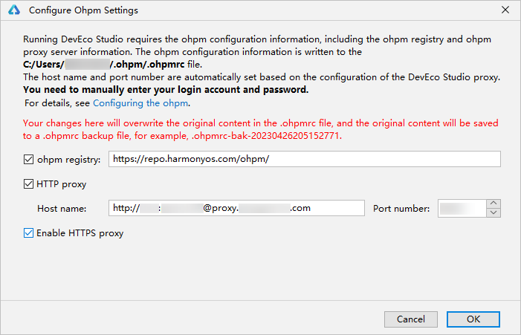Confirm settings with the OK button
This screenshot has height=335, width=521.
click(x=473, y=319)
